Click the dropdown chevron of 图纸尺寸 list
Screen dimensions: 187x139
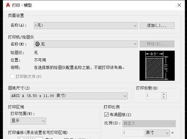(x=125, y=96)
